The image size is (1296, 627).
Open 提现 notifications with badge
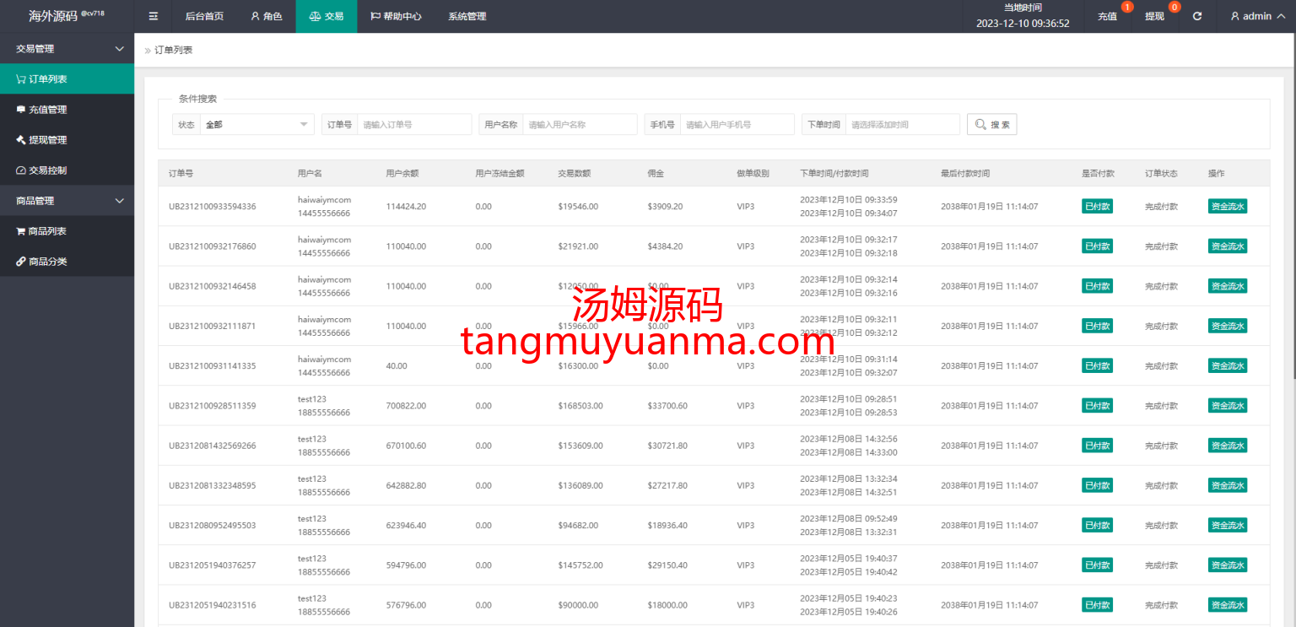click(x=1154, y=16)
